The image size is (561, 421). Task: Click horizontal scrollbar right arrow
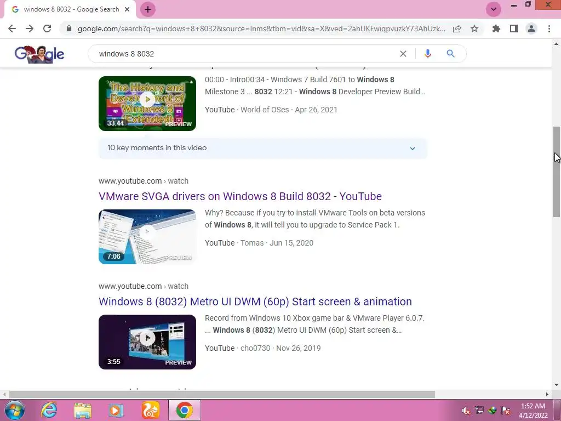(x=547, y=394)
